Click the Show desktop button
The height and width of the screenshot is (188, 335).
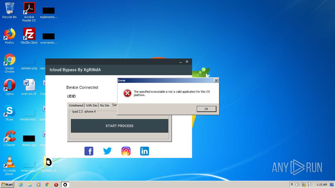[332, 185]
